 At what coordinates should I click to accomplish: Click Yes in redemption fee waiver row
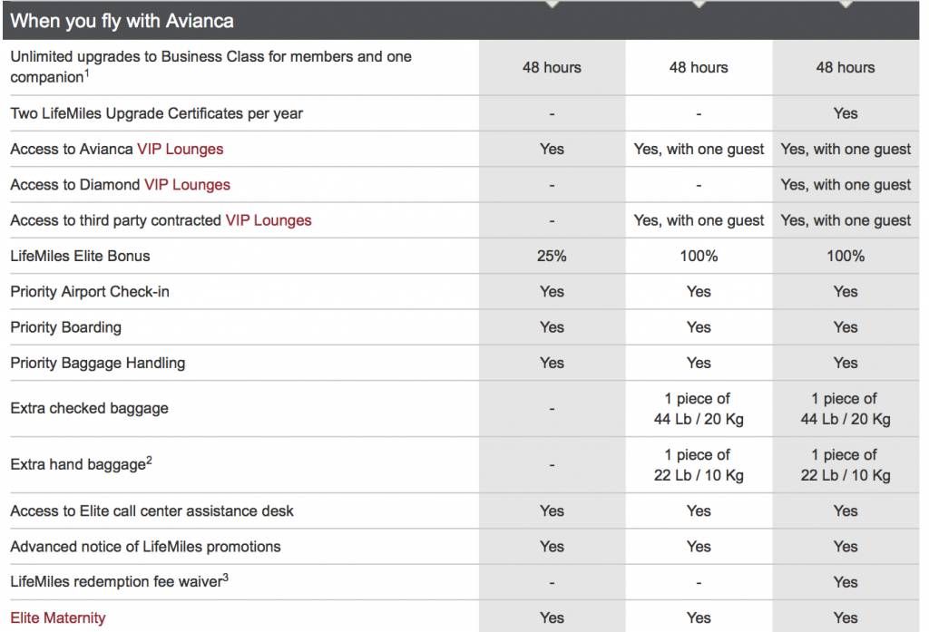tap(846, 582)
